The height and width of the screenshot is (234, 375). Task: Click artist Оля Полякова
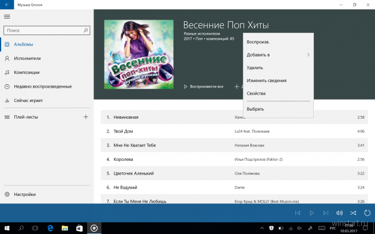pos(247,173)
